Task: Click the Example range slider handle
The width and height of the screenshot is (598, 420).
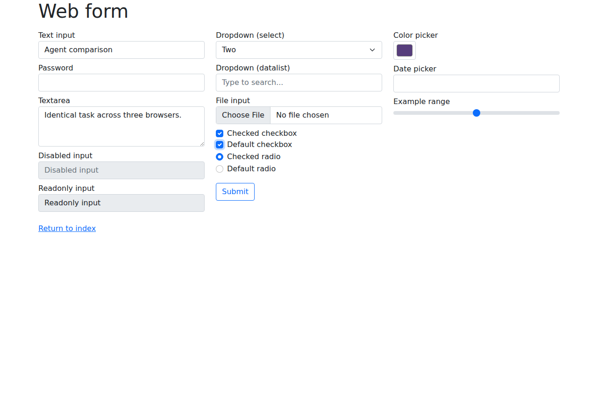Action: click(477, 113)
